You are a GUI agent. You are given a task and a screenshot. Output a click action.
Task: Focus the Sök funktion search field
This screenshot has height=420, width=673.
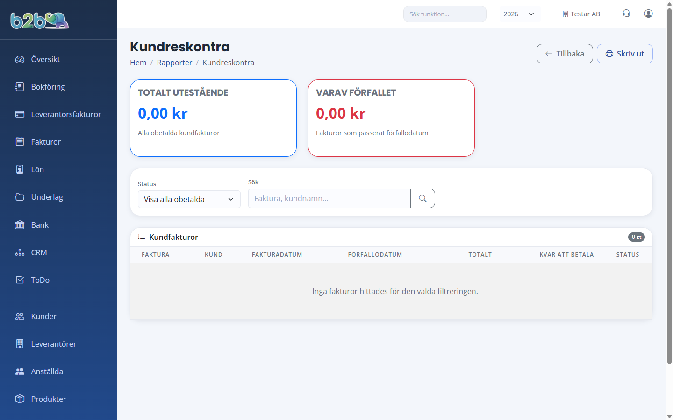[445, 14]
